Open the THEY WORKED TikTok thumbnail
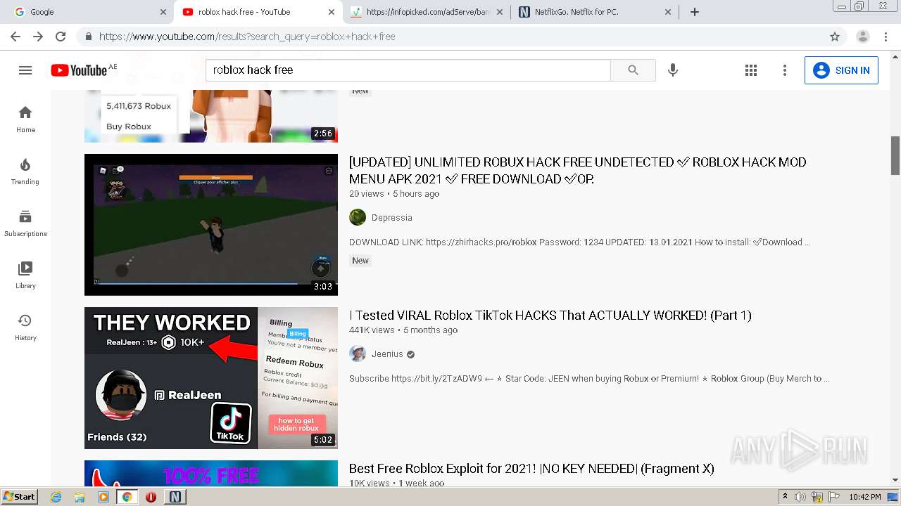Viewport: 901px width, 506px height. [211, 378]
